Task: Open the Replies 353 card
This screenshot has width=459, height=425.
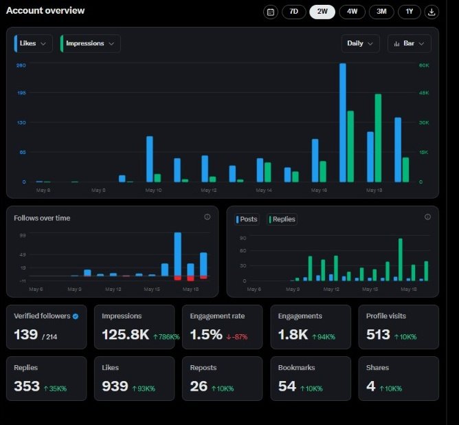Action: pos(46,378)
